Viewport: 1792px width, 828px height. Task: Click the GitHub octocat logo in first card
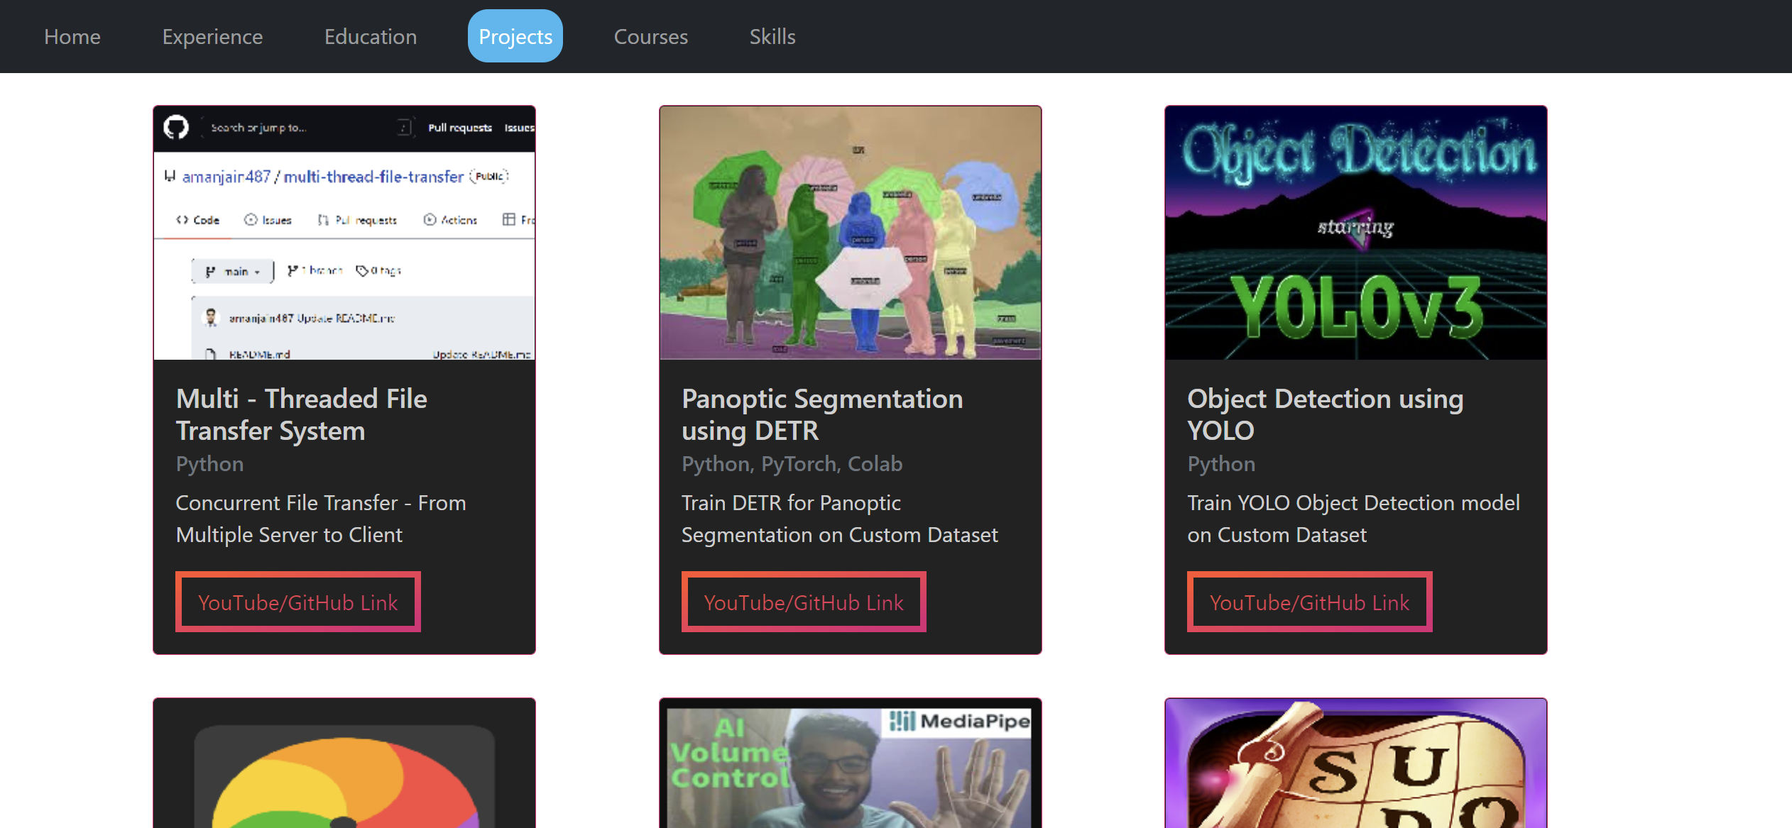[176, 128]
